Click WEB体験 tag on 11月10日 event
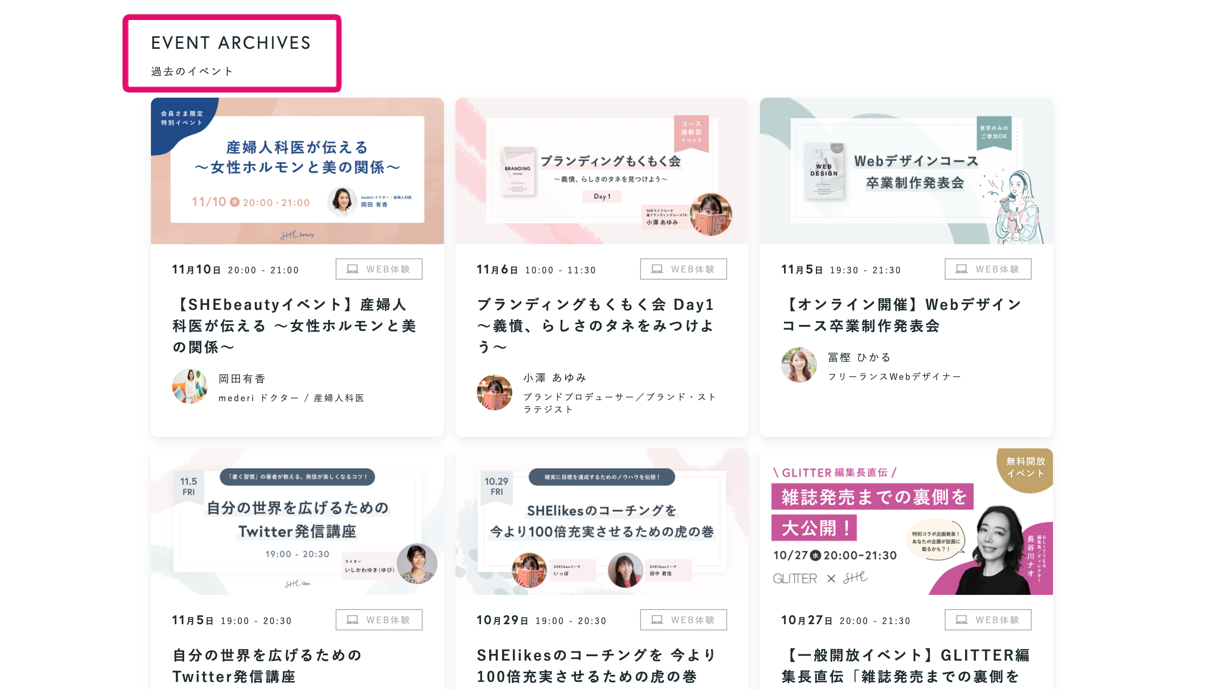The image size is (1211, 689). pyautogui.click(x=379, y=269)
